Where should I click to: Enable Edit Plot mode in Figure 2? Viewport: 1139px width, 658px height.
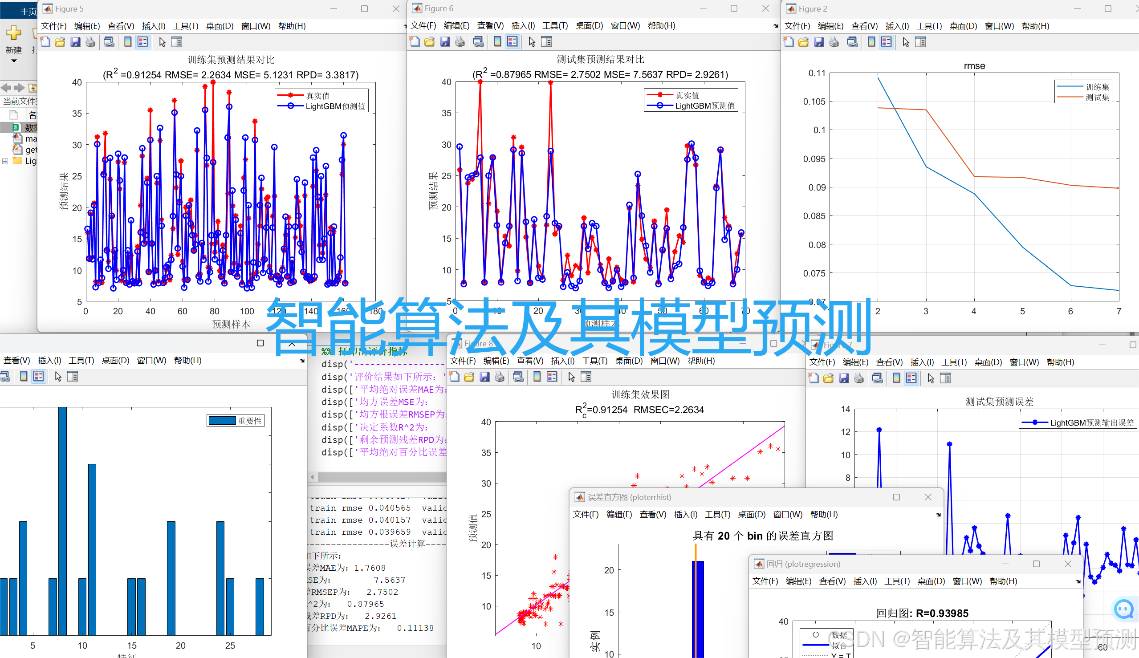pos(906,41)
